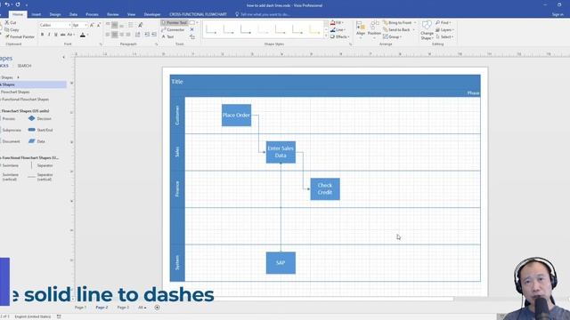Click the Separator (vertical) stencil shape

tap(41, 177)
